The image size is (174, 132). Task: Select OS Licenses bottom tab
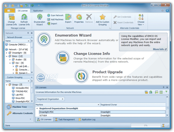click(44, 119)
